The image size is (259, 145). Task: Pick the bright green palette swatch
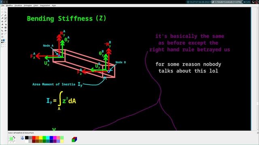coord(45,138)
